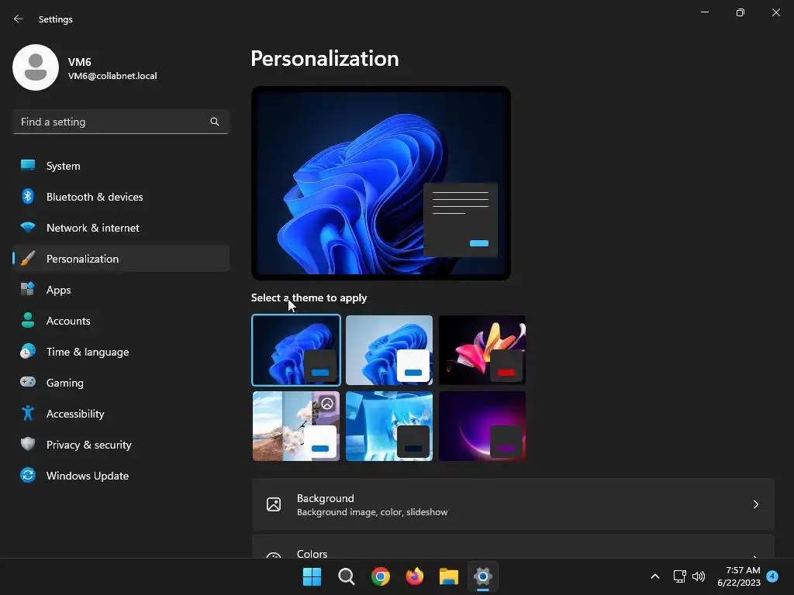The image size is (794, 595).
Task: Expand Background settings chevron arrow
Action: click(755, 504)
